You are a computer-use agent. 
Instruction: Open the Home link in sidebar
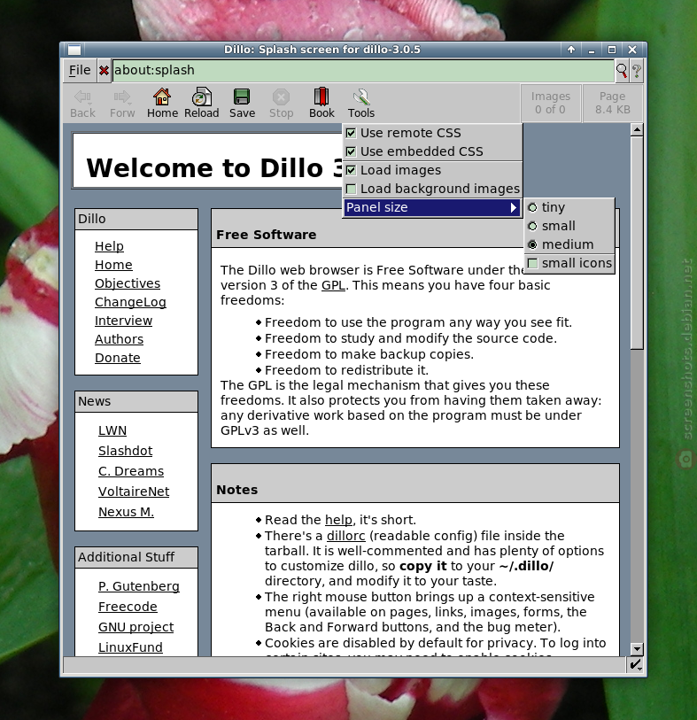click(x=113, y=265)
